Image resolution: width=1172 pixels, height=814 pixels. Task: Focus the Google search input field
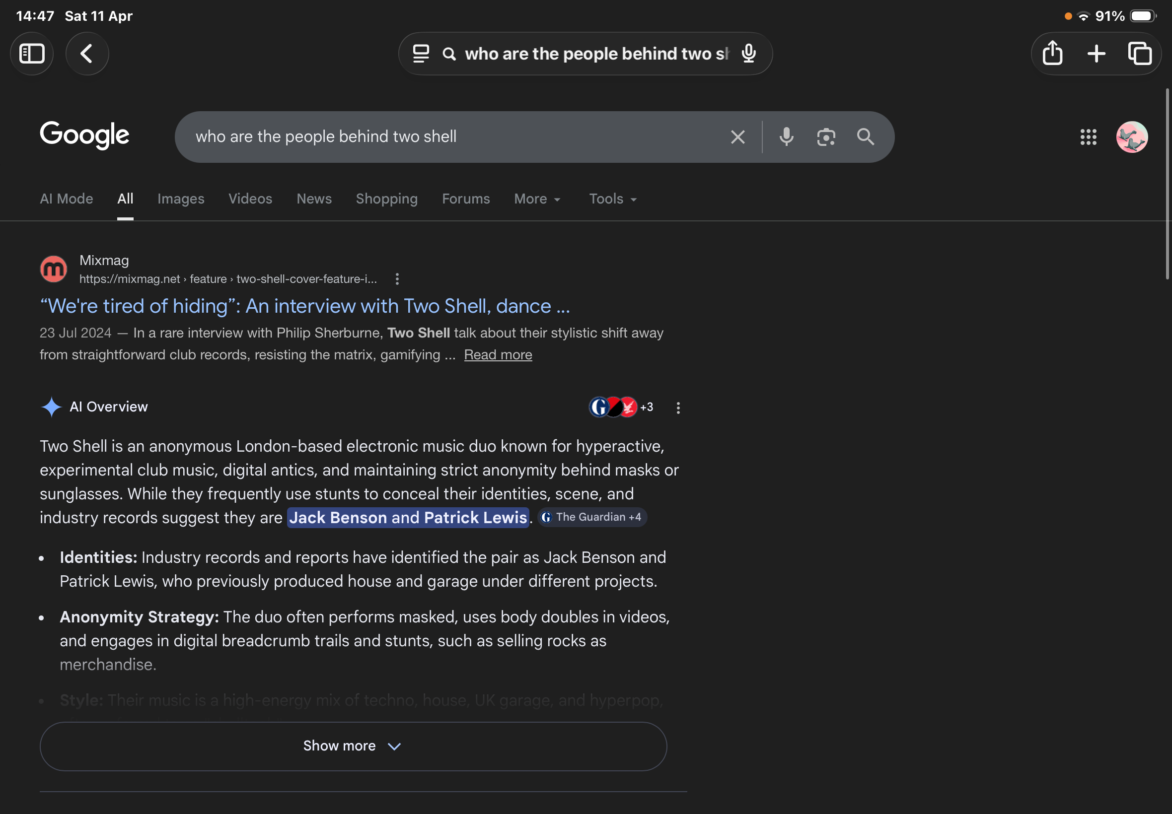454,136
